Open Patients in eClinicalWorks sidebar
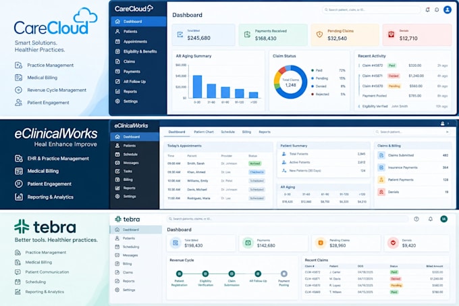This screenshot has width=459, height=306. tap(134, 145)
